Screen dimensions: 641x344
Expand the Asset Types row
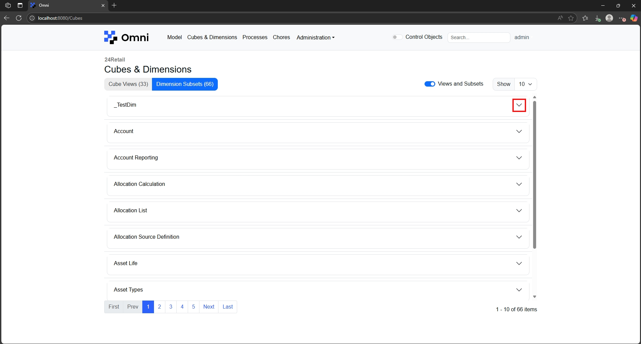(519, 290)
